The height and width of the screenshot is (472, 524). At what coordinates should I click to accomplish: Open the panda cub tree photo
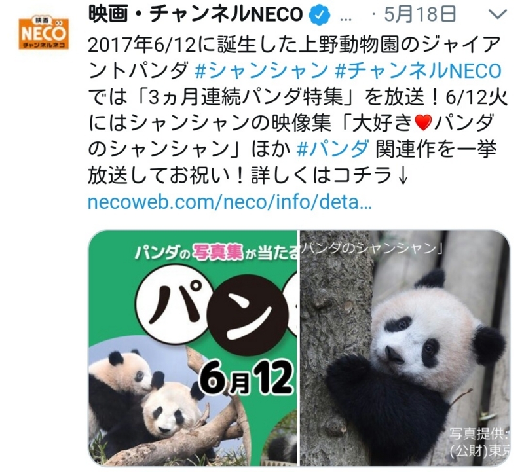405,348
